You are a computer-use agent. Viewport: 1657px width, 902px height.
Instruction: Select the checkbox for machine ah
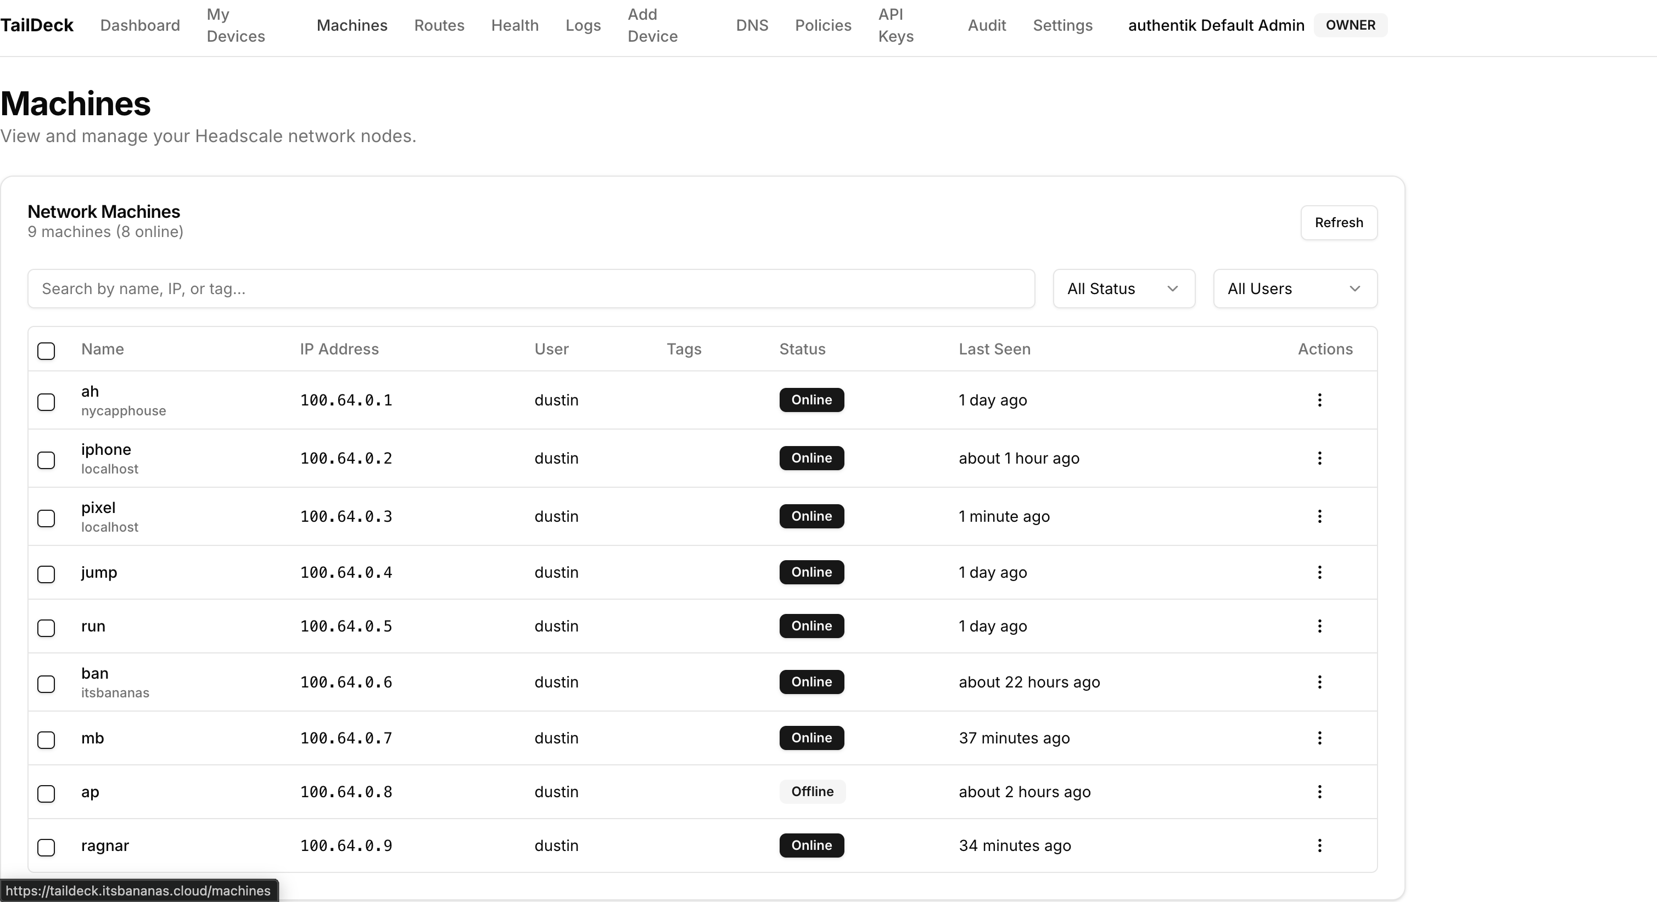click(x=46, y=402)
